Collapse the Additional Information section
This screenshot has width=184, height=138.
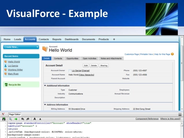pyautogui.click(x=45, y=86)
